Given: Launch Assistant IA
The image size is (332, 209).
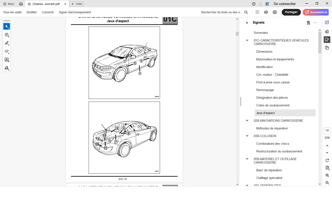Looking at the screenshot, I should (x=316, y=12).
